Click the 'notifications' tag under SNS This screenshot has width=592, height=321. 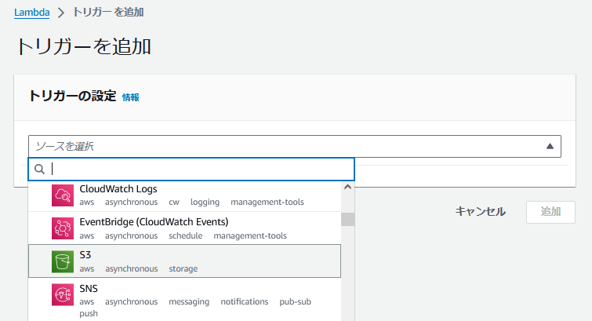point(245,301)
